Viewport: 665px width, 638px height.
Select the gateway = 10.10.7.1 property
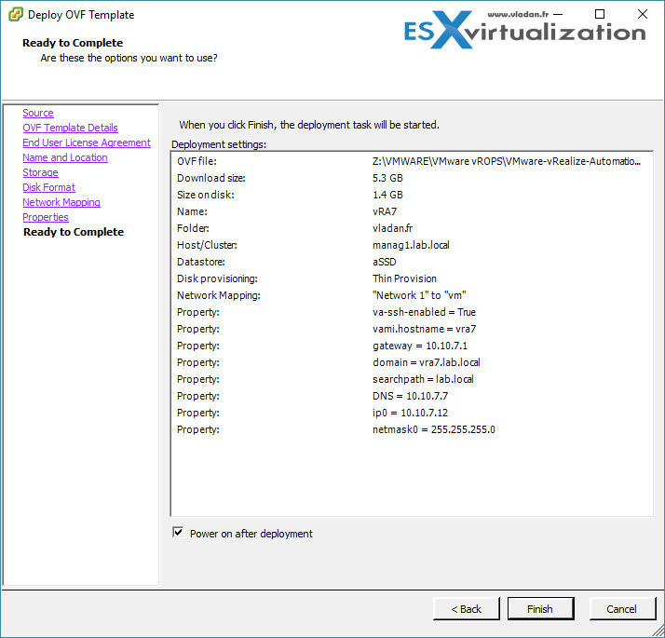[420, 346]
